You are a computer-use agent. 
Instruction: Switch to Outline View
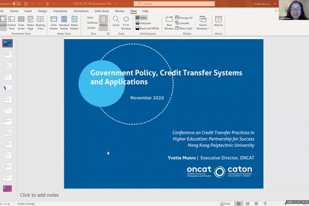point(11,23)
